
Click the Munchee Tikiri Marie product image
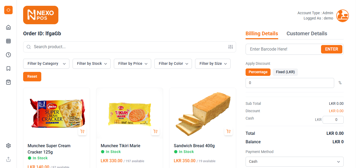click(129, 114)
